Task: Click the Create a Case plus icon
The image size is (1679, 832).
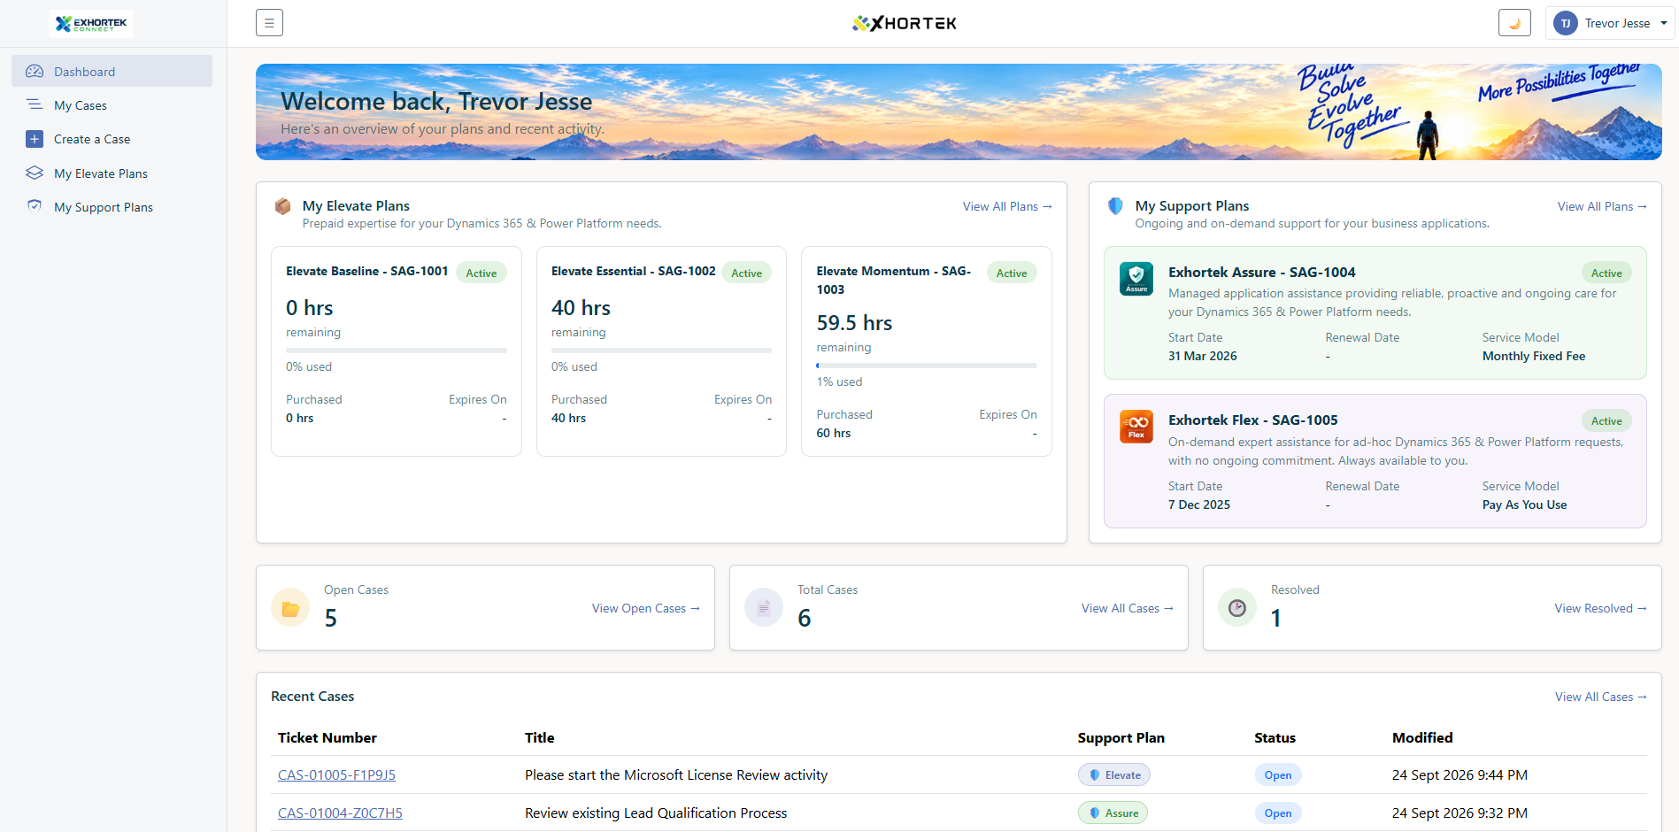Action: [x=35, y=139]
